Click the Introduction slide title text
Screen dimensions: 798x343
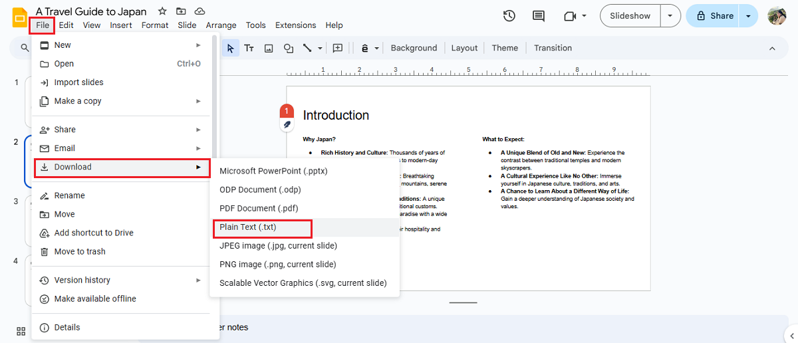pyautogui.click(x=336, y=115)
